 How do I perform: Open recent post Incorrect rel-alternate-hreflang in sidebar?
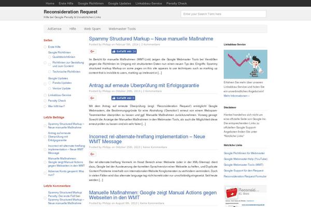[66, 150]
